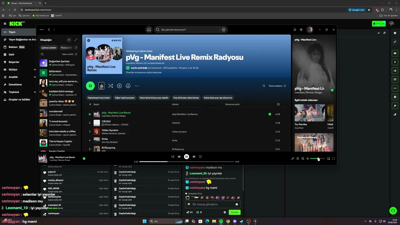Seek on the song progress bar
Image resolution: width=400 pixels, height=225 pixels.
187,162
